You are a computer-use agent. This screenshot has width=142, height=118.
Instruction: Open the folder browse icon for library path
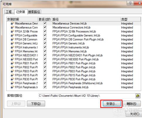point(138,96)
